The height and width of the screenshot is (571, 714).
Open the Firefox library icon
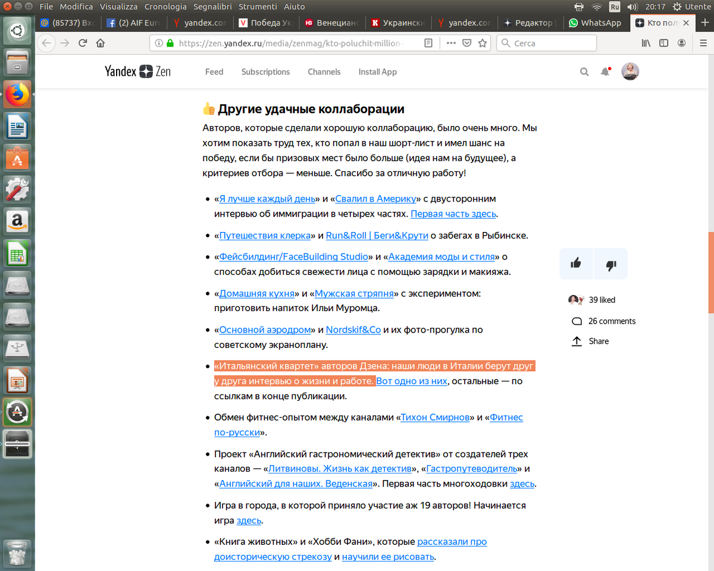point(646,43)
